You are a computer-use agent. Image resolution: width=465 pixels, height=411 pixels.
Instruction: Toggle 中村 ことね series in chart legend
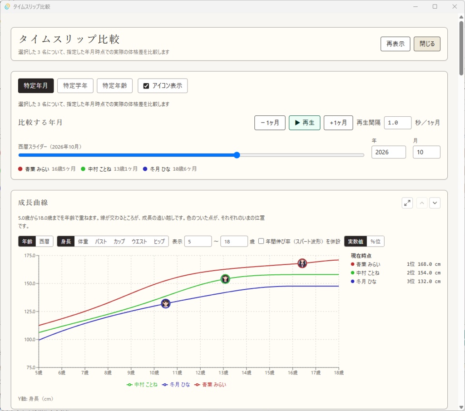pyautogui.click(x=142, y=385)
